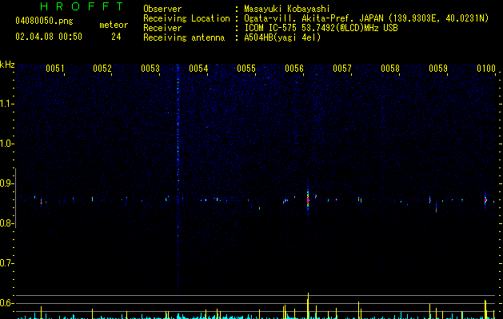The width and height of the screenshot is (503, 319).
Task: Click the ICOM IC-575 receiver value
Action: (x=321, y=28)
